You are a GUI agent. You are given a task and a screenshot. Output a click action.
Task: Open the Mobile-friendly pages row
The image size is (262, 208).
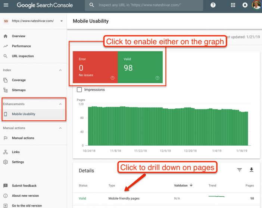click(166, 198)
